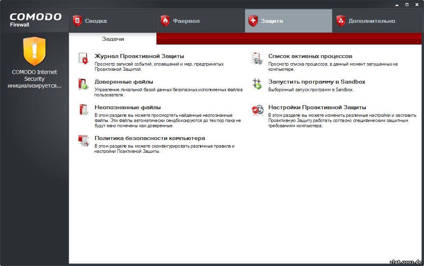Screen dimensions: 424x266
Task: Click the Неопознанные файлы red folder icon
Action: pyautogui.click(x=83, y=110)
